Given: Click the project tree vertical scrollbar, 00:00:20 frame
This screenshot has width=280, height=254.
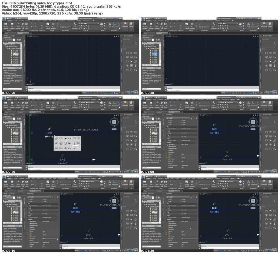Looking at the screenshot, I should point(21,55).
